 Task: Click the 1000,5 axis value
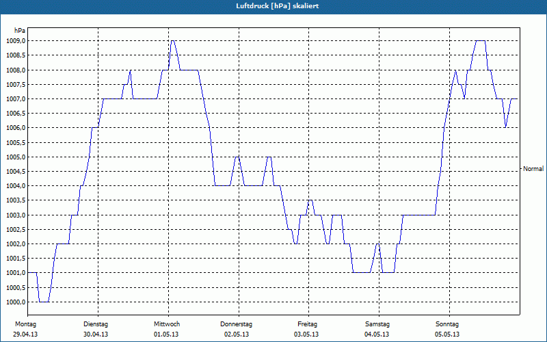16,287
